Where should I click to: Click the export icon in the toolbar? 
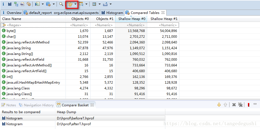tap(105, 4)
